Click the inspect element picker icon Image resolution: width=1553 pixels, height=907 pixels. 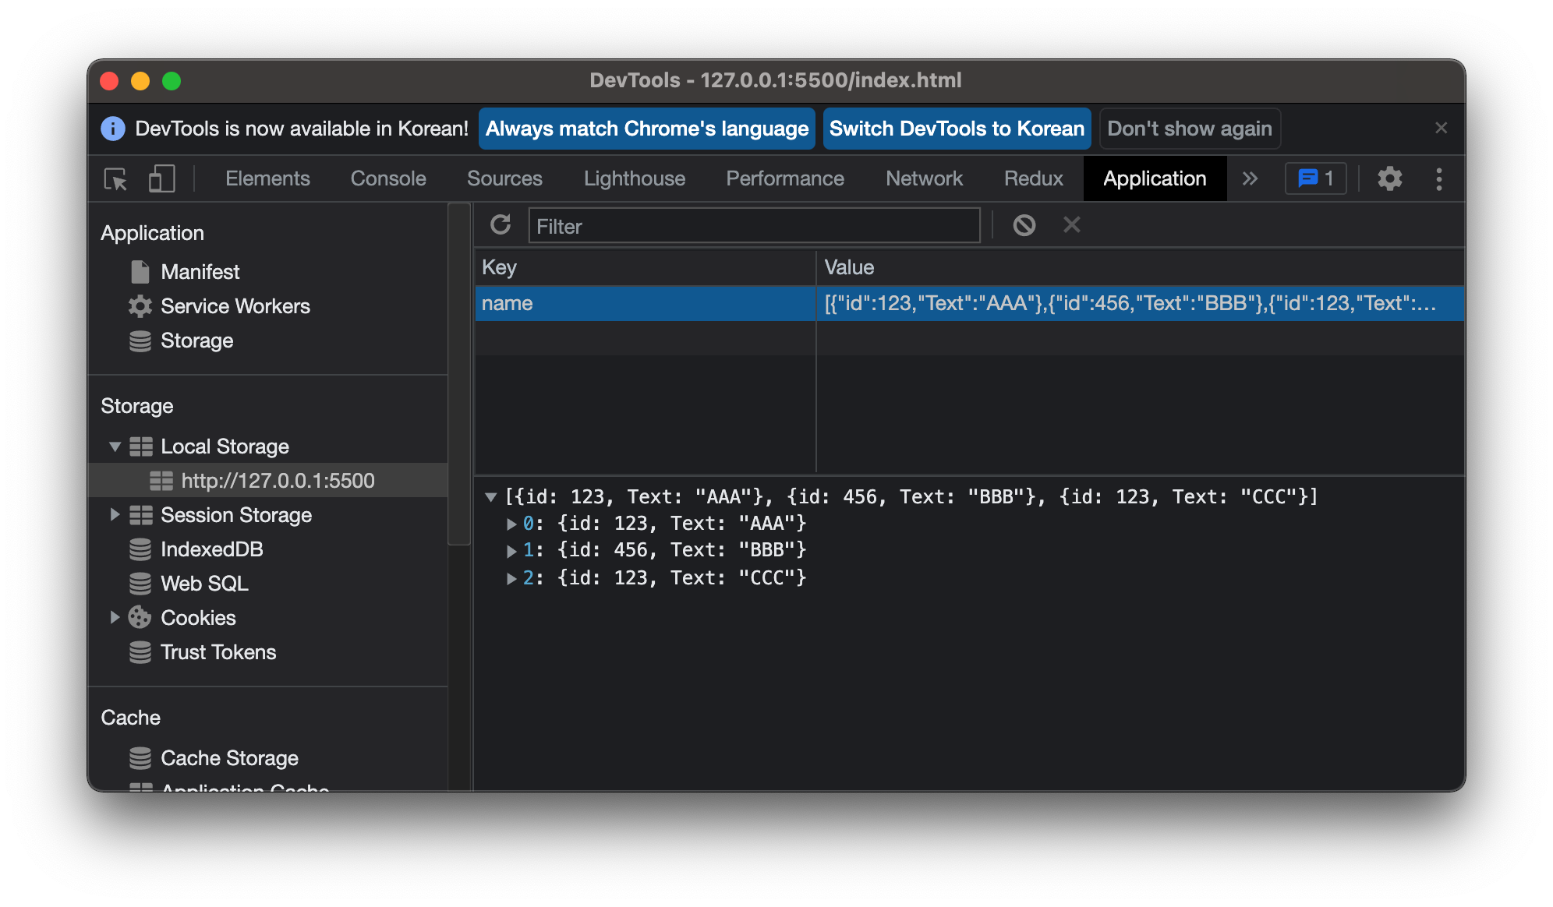pyautogui.click(x=115, y=179)
